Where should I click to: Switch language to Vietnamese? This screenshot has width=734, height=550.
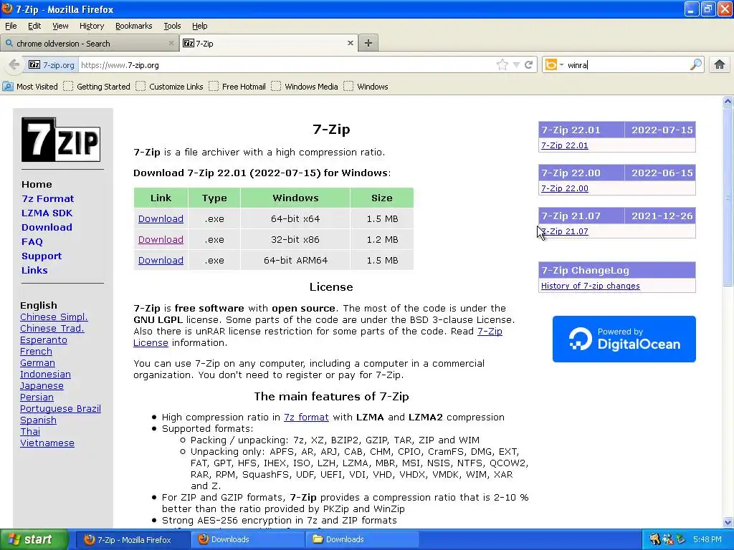[x=47, y=443]
